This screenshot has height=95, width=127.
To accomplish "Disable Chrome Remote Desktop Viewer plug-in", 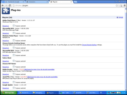I will (6, 48).
